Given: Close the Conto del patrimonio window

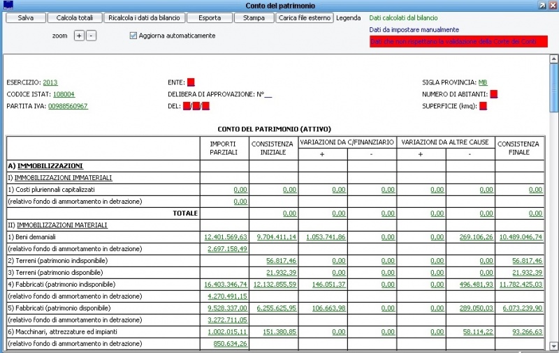Looking at the screenshot, I should 553,6.
